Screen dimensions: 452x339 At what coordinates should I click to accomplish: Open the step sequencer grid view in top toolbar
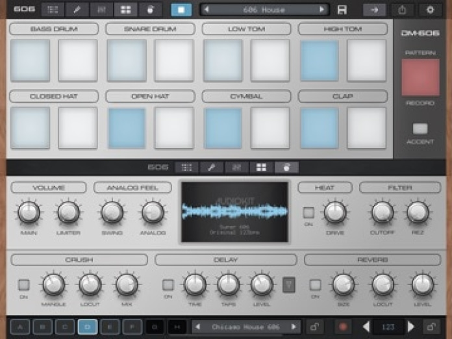click(53, 10)
